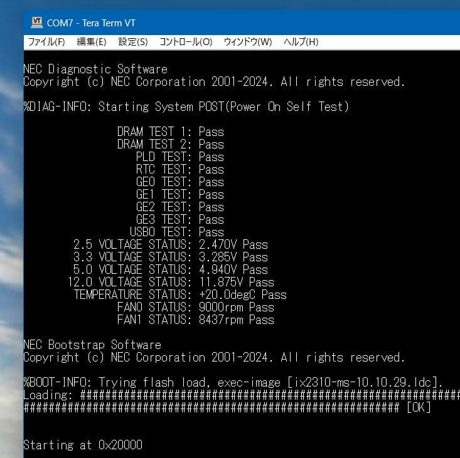Click the RTC TEST: Pass line
This screenshot has height=458, width=460.
pyautogui.click(x=180, y=169)
